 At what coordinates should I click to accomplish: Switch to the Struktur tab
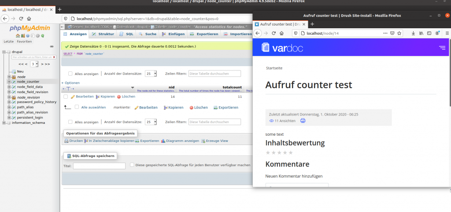click(x=103, y=34)
